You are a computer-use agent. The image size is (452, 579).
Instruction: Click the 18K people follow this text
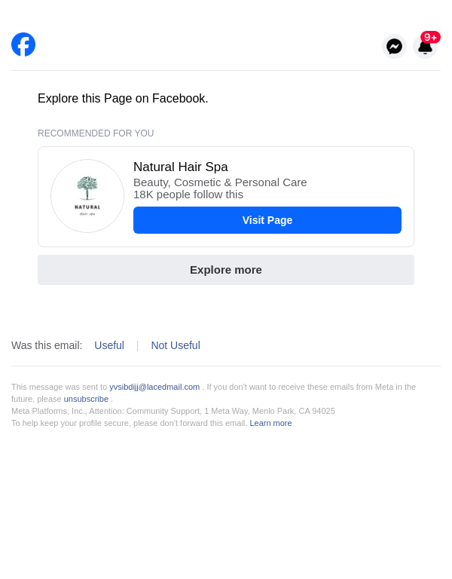[188, 195]
